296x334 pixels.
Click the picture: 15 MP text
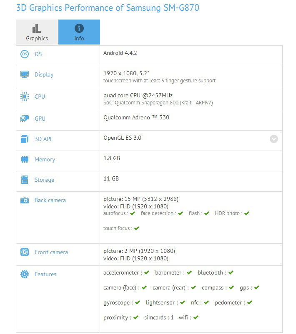[x=141, y=199]
